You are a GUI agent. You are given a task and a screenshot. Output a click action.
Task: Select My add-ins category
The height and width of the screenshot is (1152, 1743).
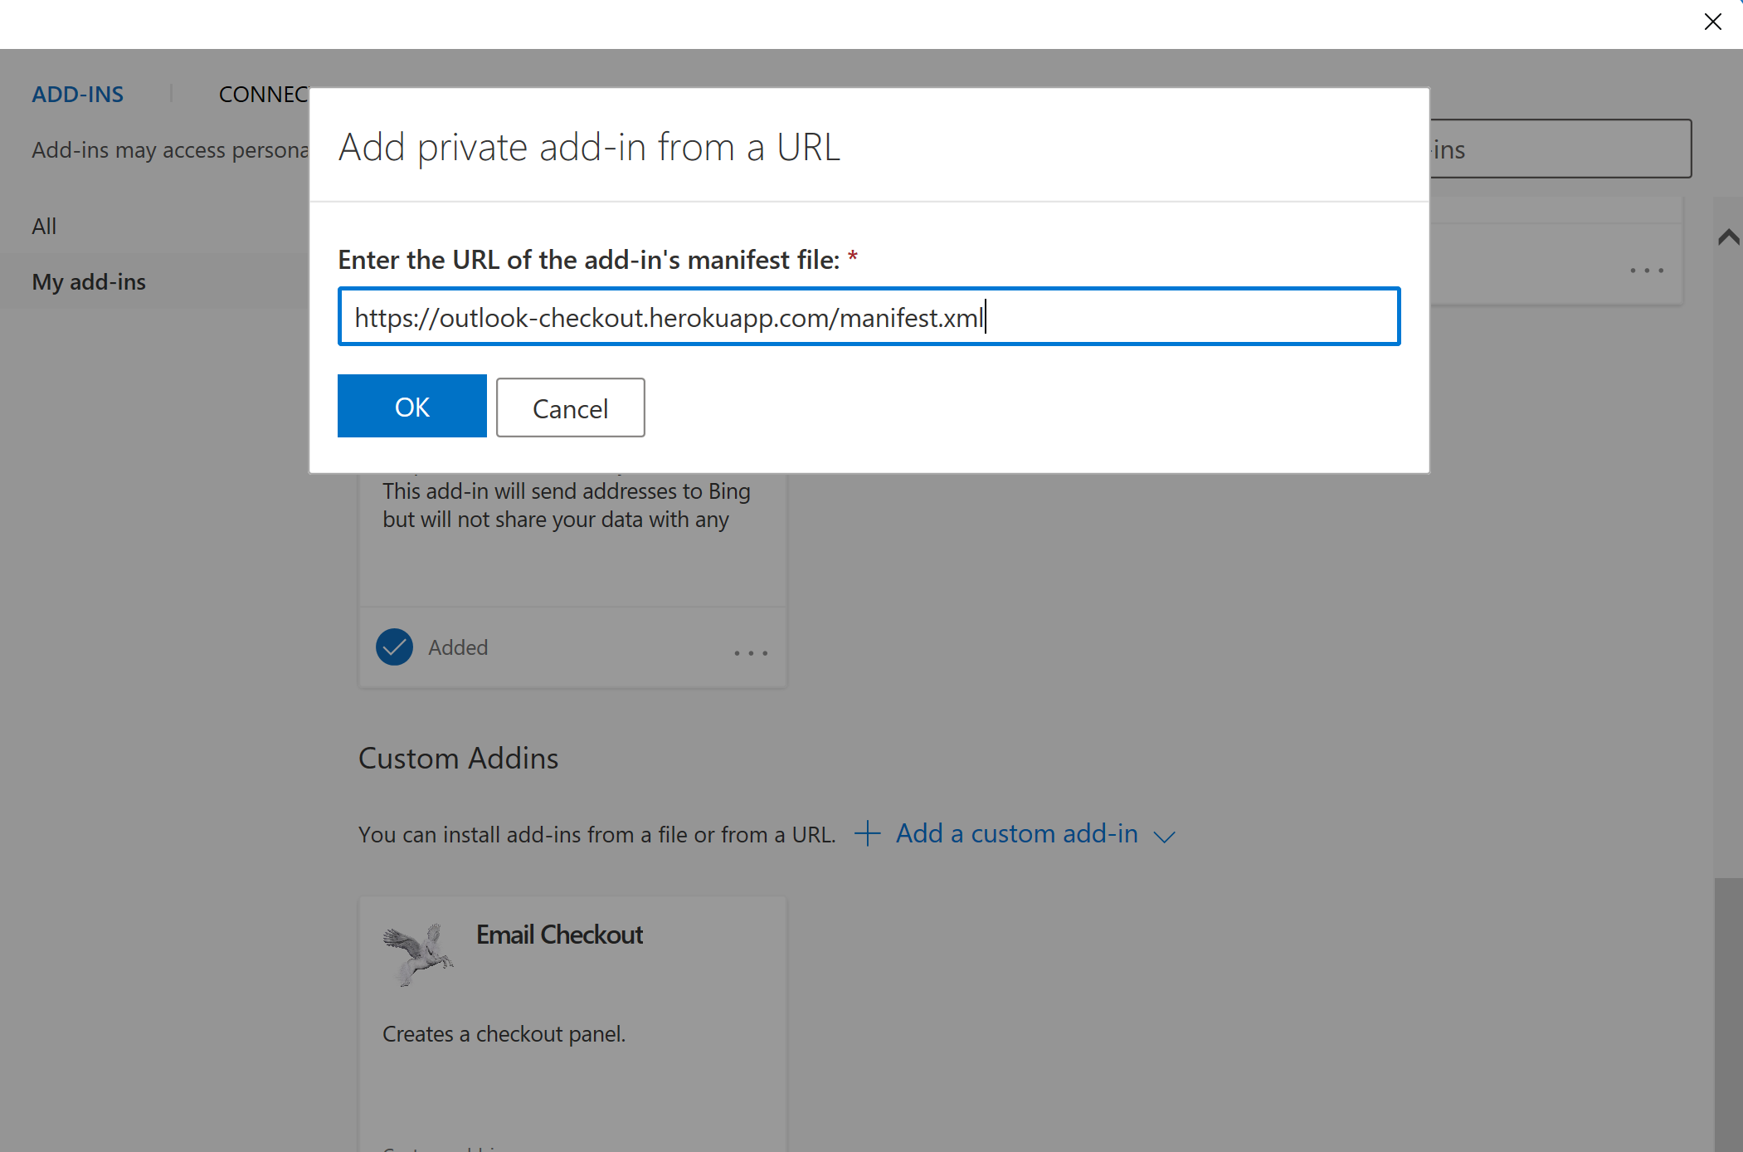click(x=89, y=282)
